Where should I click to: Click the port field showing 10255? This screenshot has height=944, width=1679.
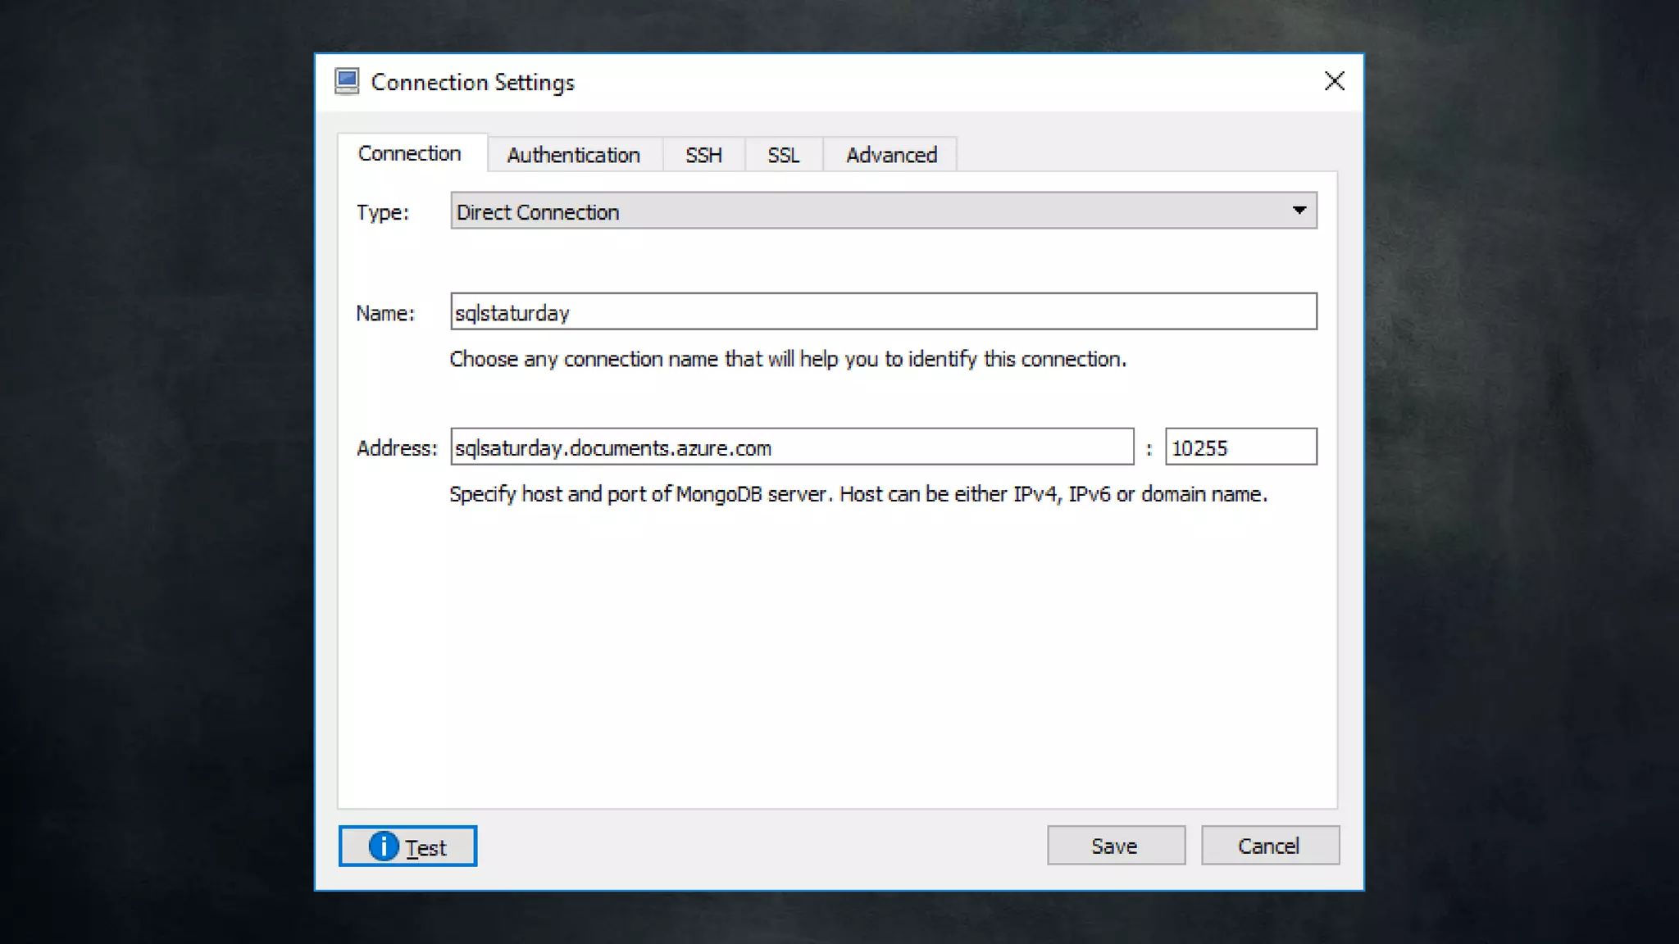(1240, 447)
